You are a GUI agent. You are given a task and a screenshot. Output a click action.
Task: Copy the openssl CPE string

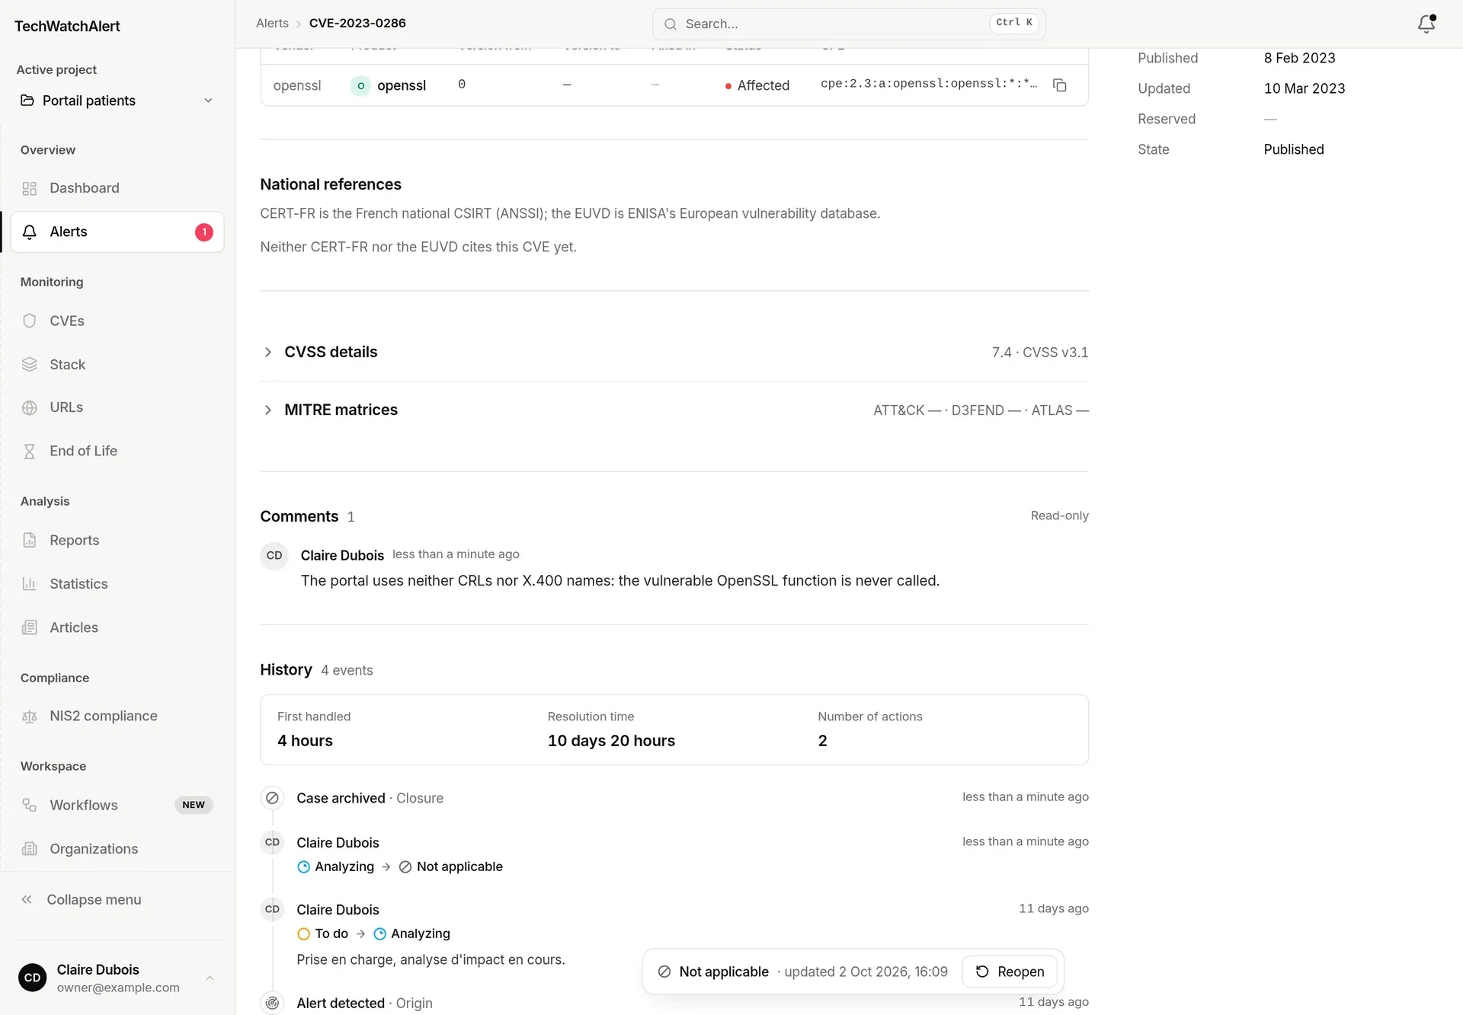coord(1059,85)
